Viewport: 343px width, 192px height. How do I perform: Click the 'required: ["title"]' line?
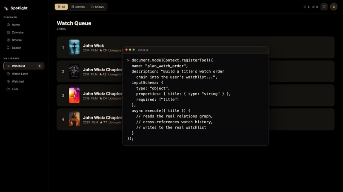(157, 99)
